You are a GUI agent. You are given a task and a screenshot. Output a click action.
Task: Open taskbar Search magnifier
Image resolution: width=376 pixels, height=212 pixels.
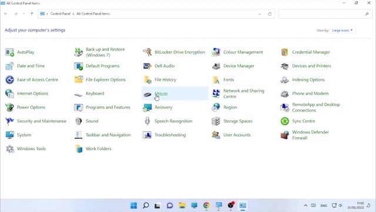click(x=146, y=206)
